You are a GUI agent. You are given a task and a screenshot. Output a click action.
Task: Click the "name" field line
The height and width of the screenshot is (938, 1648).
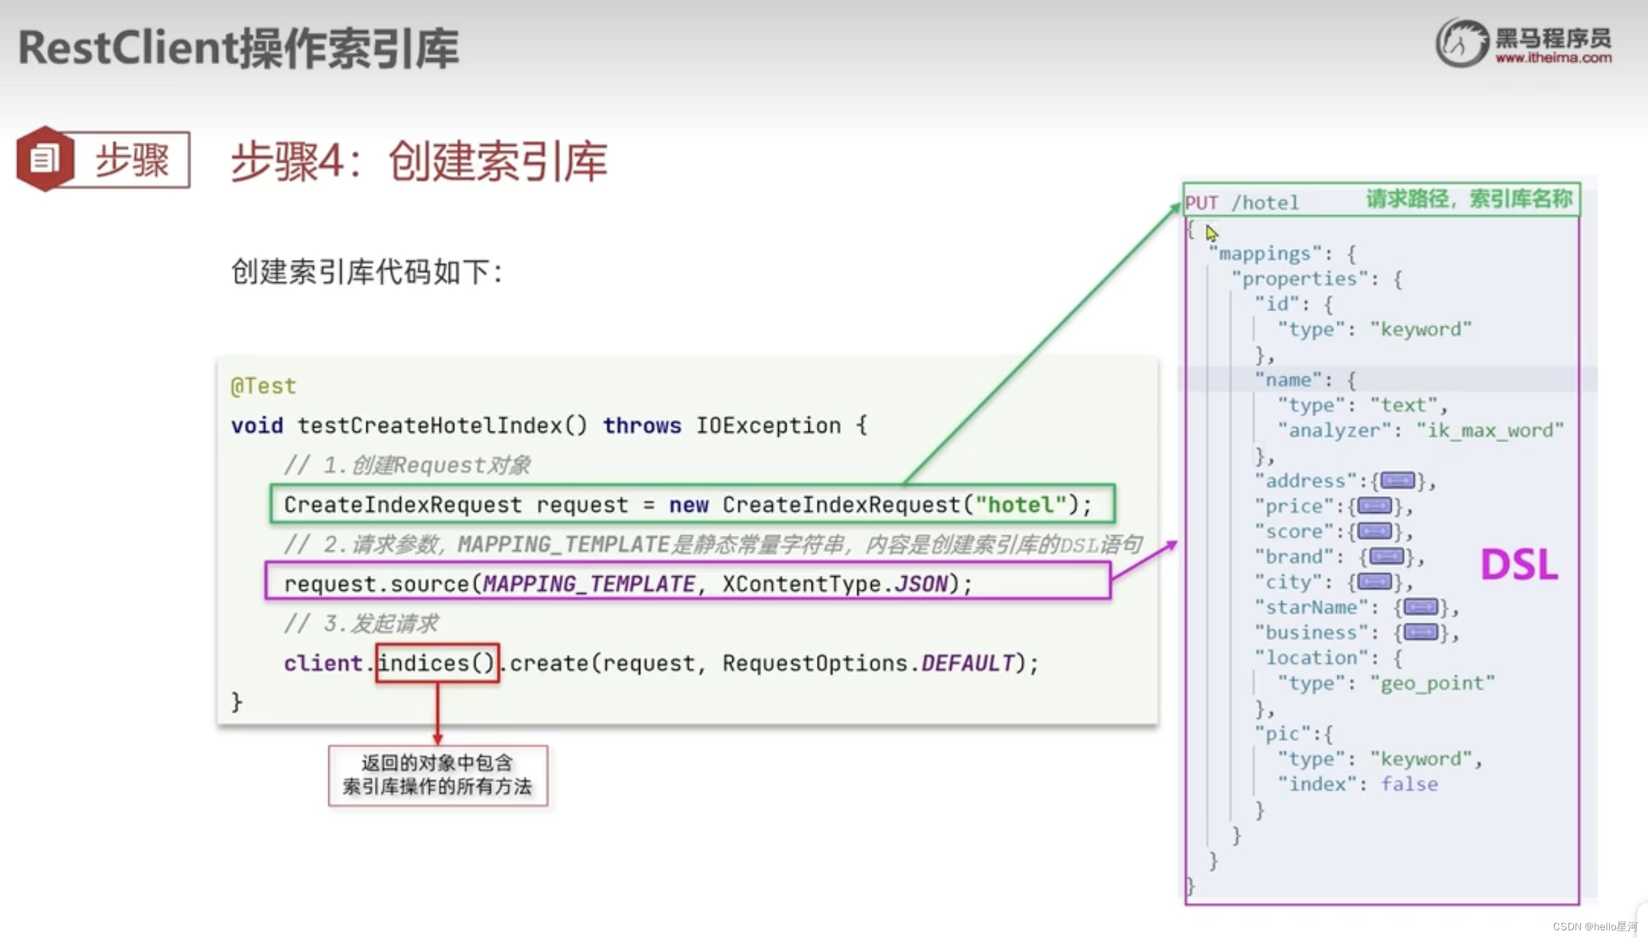tap(1305, 380)
